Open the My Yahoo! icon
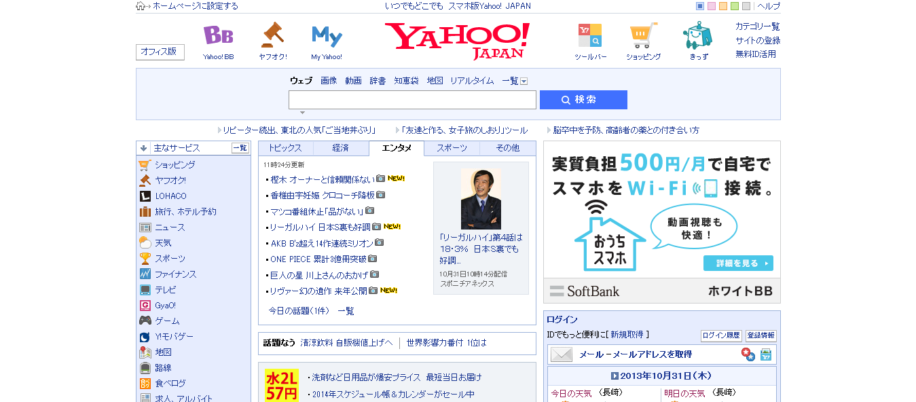 (327, 35)
